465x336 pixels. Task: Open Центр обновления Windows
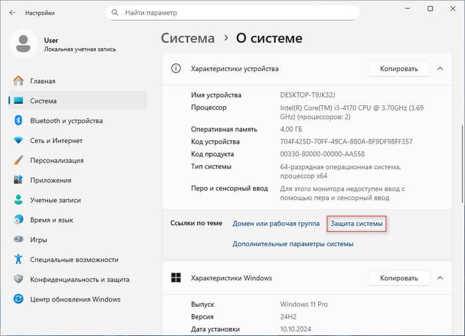tap(75, 299)
